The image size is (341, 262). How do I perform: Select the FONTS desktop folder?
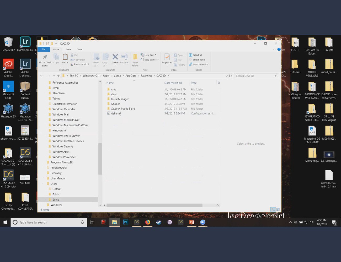coord(295,44)
